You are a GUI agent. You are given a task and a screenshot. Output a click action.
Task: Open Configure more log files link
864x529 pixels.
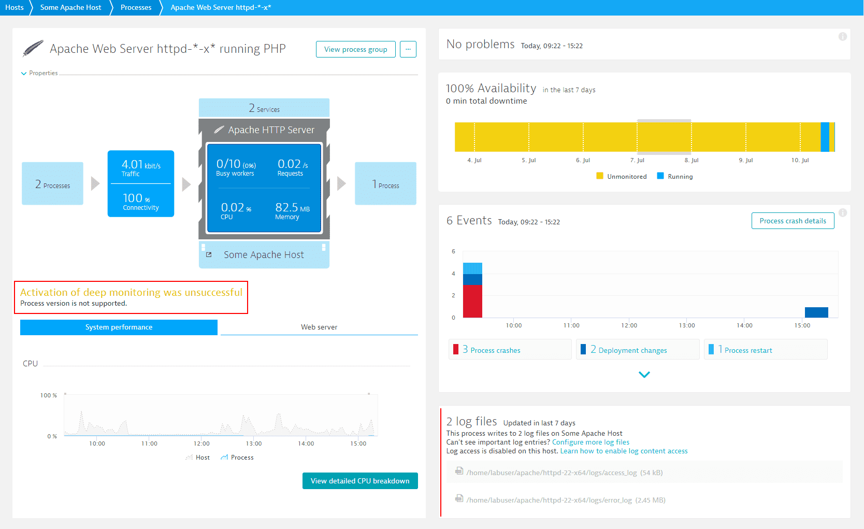pyautogui.click(x=591, y=442)
